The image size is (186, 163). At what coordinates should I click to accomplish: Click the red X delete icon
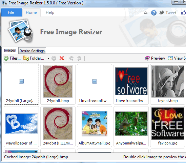click(62, 58)
